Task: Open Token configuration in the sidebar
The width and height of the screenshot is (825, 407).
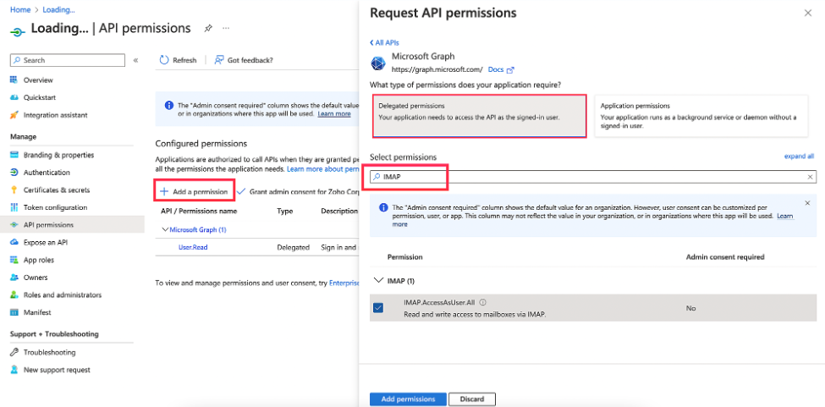Action: [x=55, y=207]
